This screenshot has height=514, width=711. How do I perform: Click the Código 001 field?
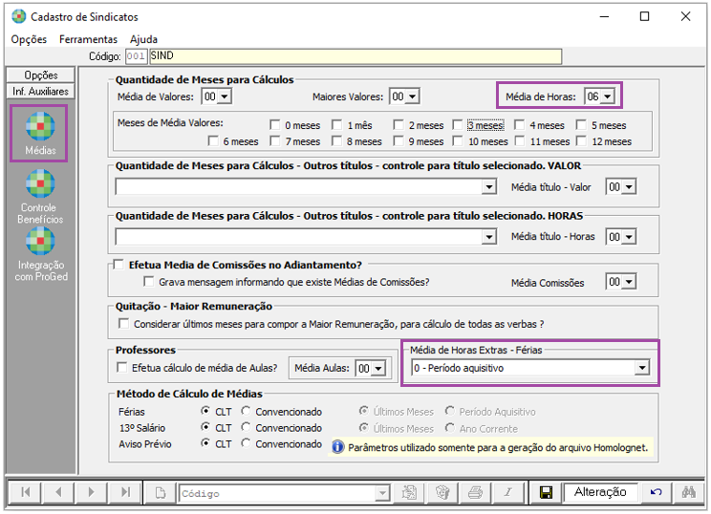136,56
